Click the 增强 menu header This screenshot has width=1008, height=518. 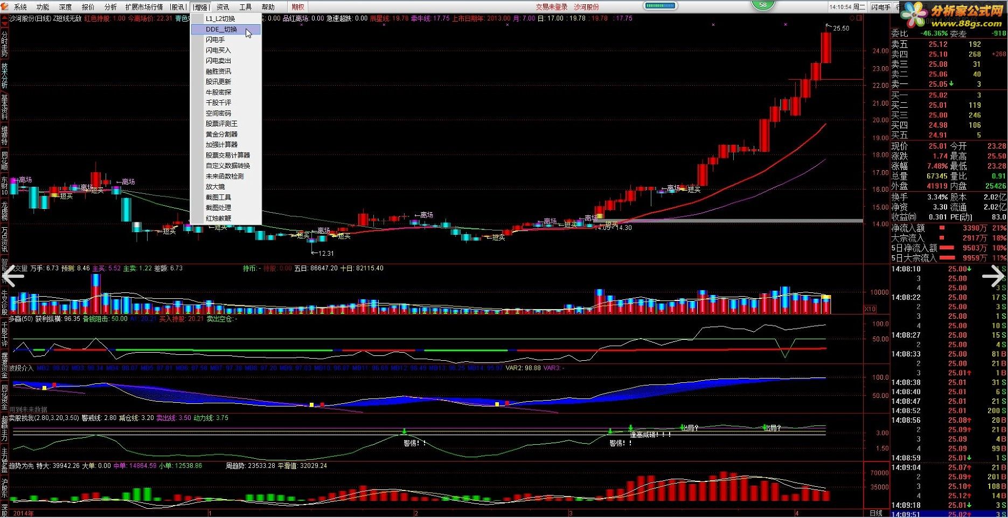point(200,7)
